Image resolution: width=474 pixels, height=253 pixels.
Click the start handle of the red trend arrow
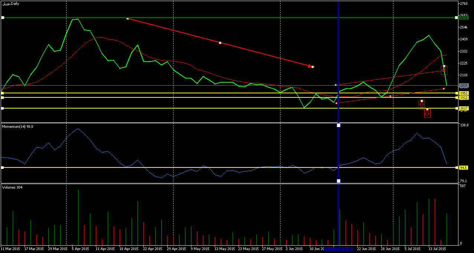(x=127, y=19)
